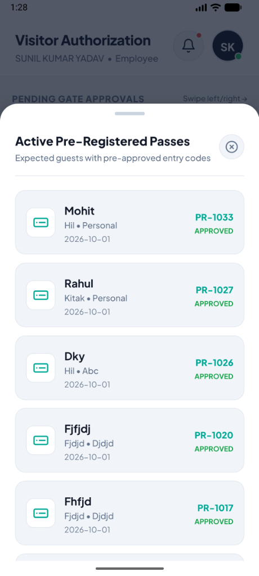This screenshot has height=576, width=259.
Task: Tap APPROVED status on Dky's pass
Action: [x=214, y=376]
